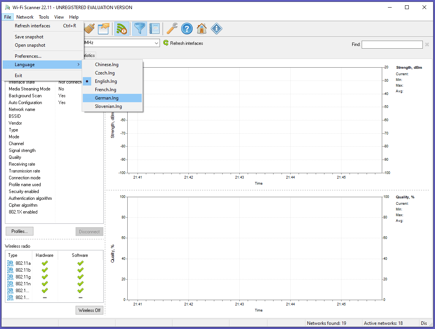
Task: Click the green refresh arrow icon
Action: pyautogui.click(x=166, y=43)
